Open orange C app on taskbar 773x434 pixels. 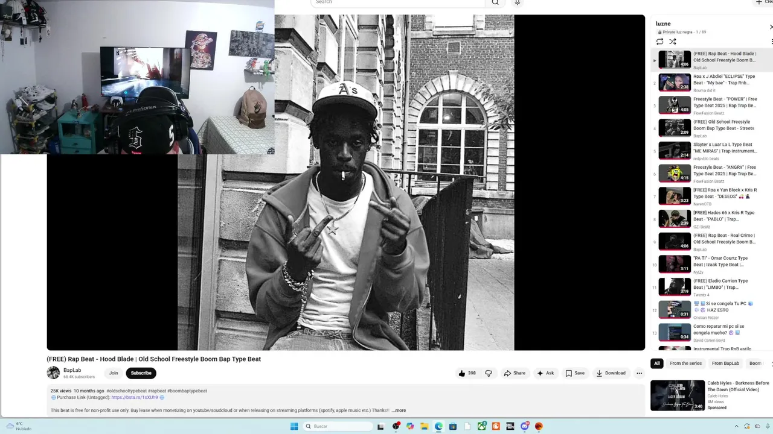pos(496,426)
